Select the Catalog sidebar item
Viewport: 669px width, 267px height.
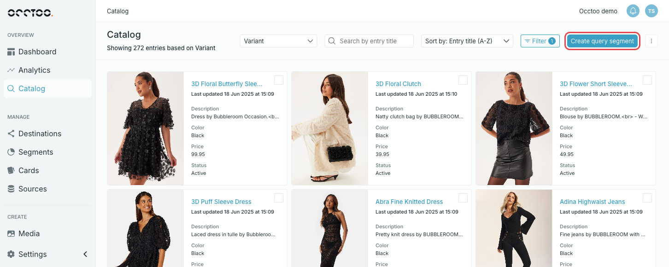(47, 88)
